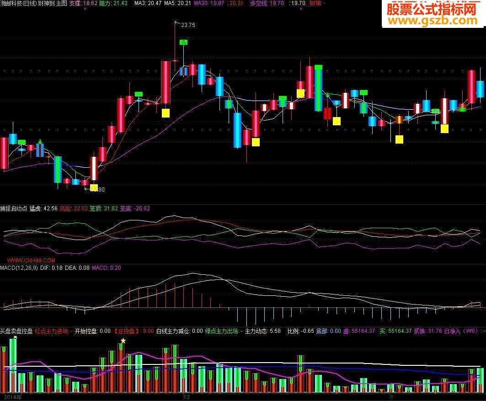Click the title 湘邮科技(日线) 财神到 主图
This screenshot has height=401, width=486.
(34, 3)
